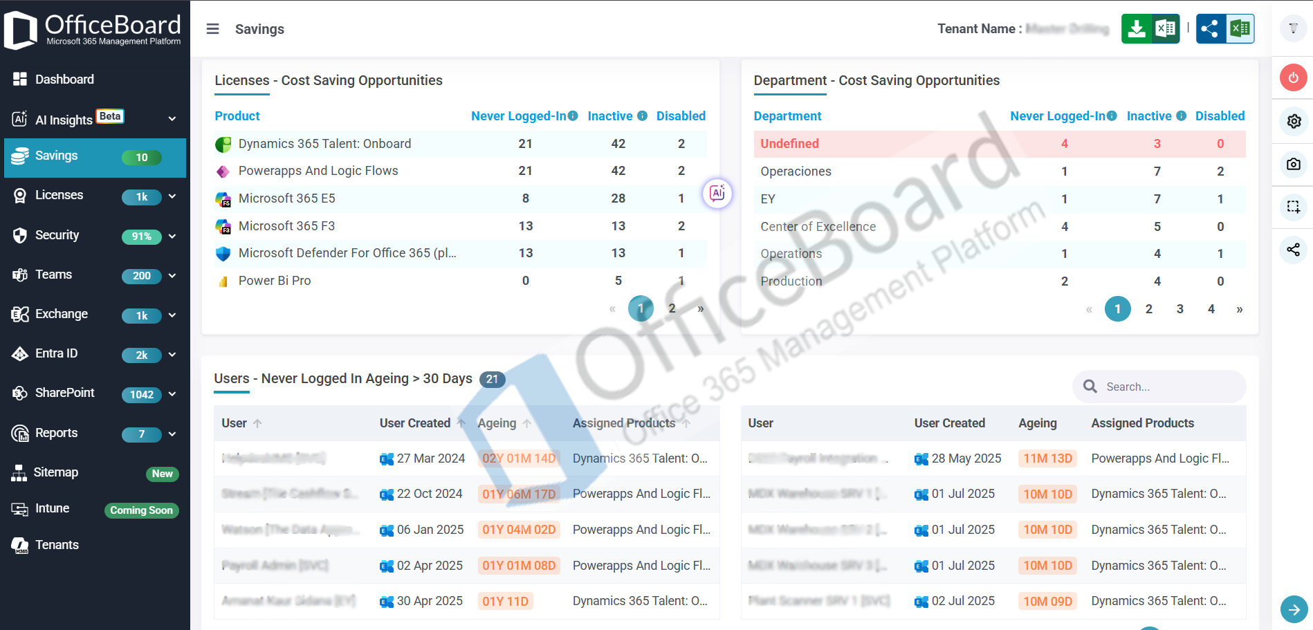This screenshot has width=1313, height=630.
Task: Open the floating AI assistant icon
Action: 717,193
